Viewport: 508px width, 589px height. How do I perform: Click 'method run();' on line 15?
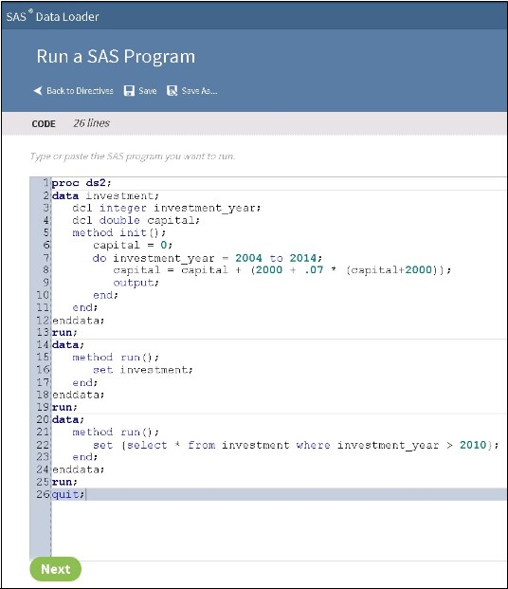[x=116, y=358]
